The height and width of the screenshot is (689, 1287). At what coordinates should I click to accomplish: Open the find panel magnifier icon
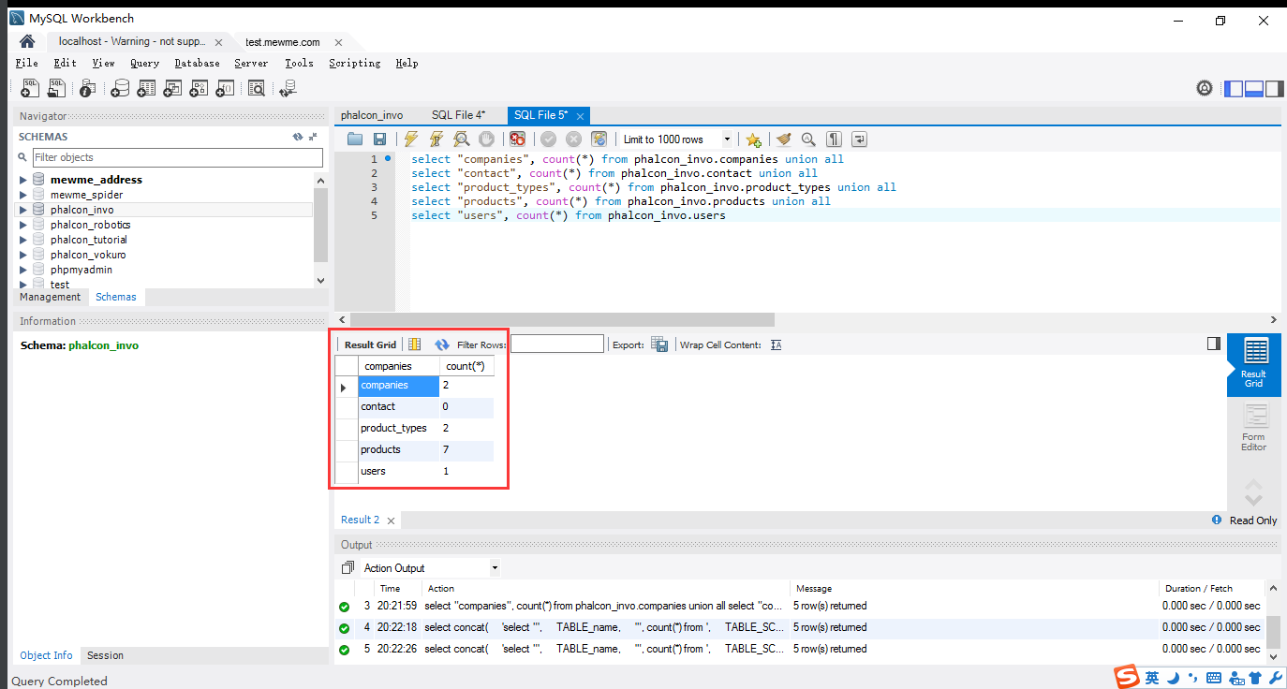coord(808,139)
